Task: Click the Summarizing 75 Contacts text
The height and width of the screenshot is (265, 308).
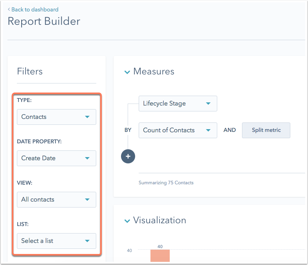Action: [166, 183]
